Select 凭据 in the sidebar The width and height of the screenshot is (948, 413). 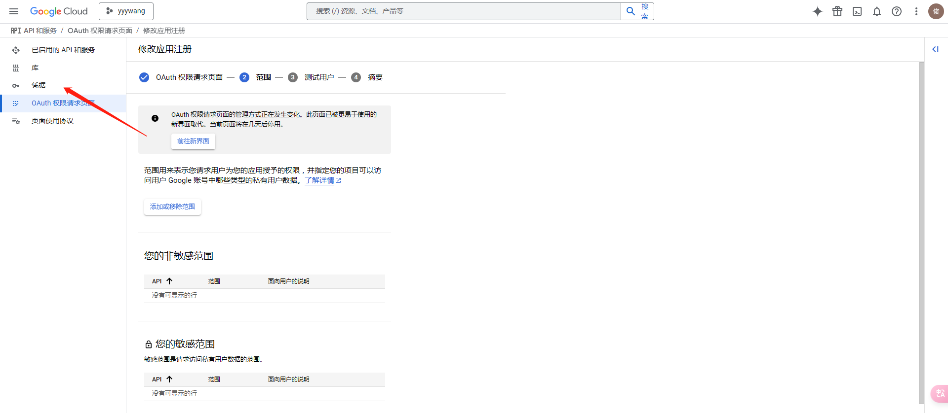pos(39,85)
